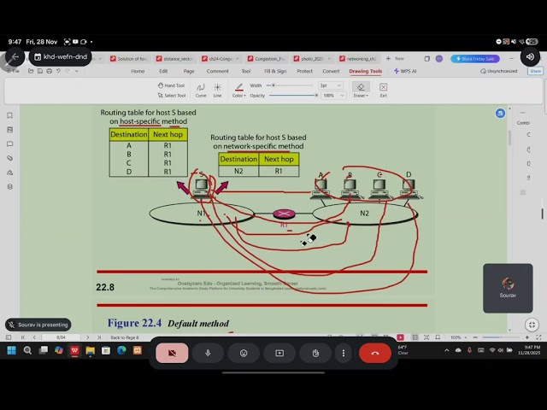
Task: Jump to the first page
Action: tap(23, 337)
